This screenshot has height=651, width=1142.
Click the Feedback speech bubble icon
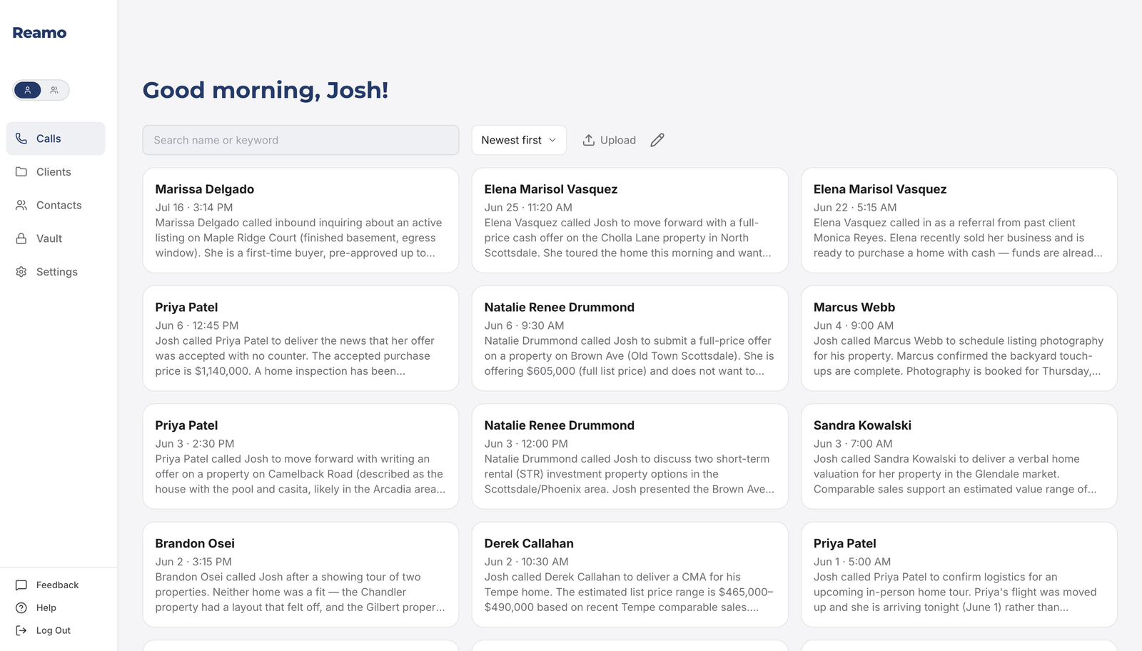pyautogui.click(x=21, y=585)
